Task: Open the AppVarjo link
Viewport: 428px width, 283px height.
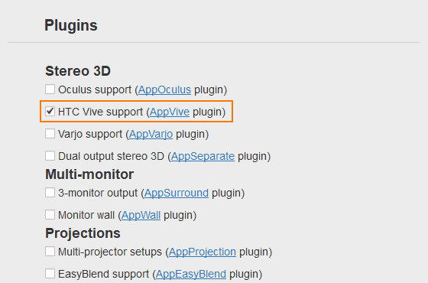Action: [x=151, y=134]
